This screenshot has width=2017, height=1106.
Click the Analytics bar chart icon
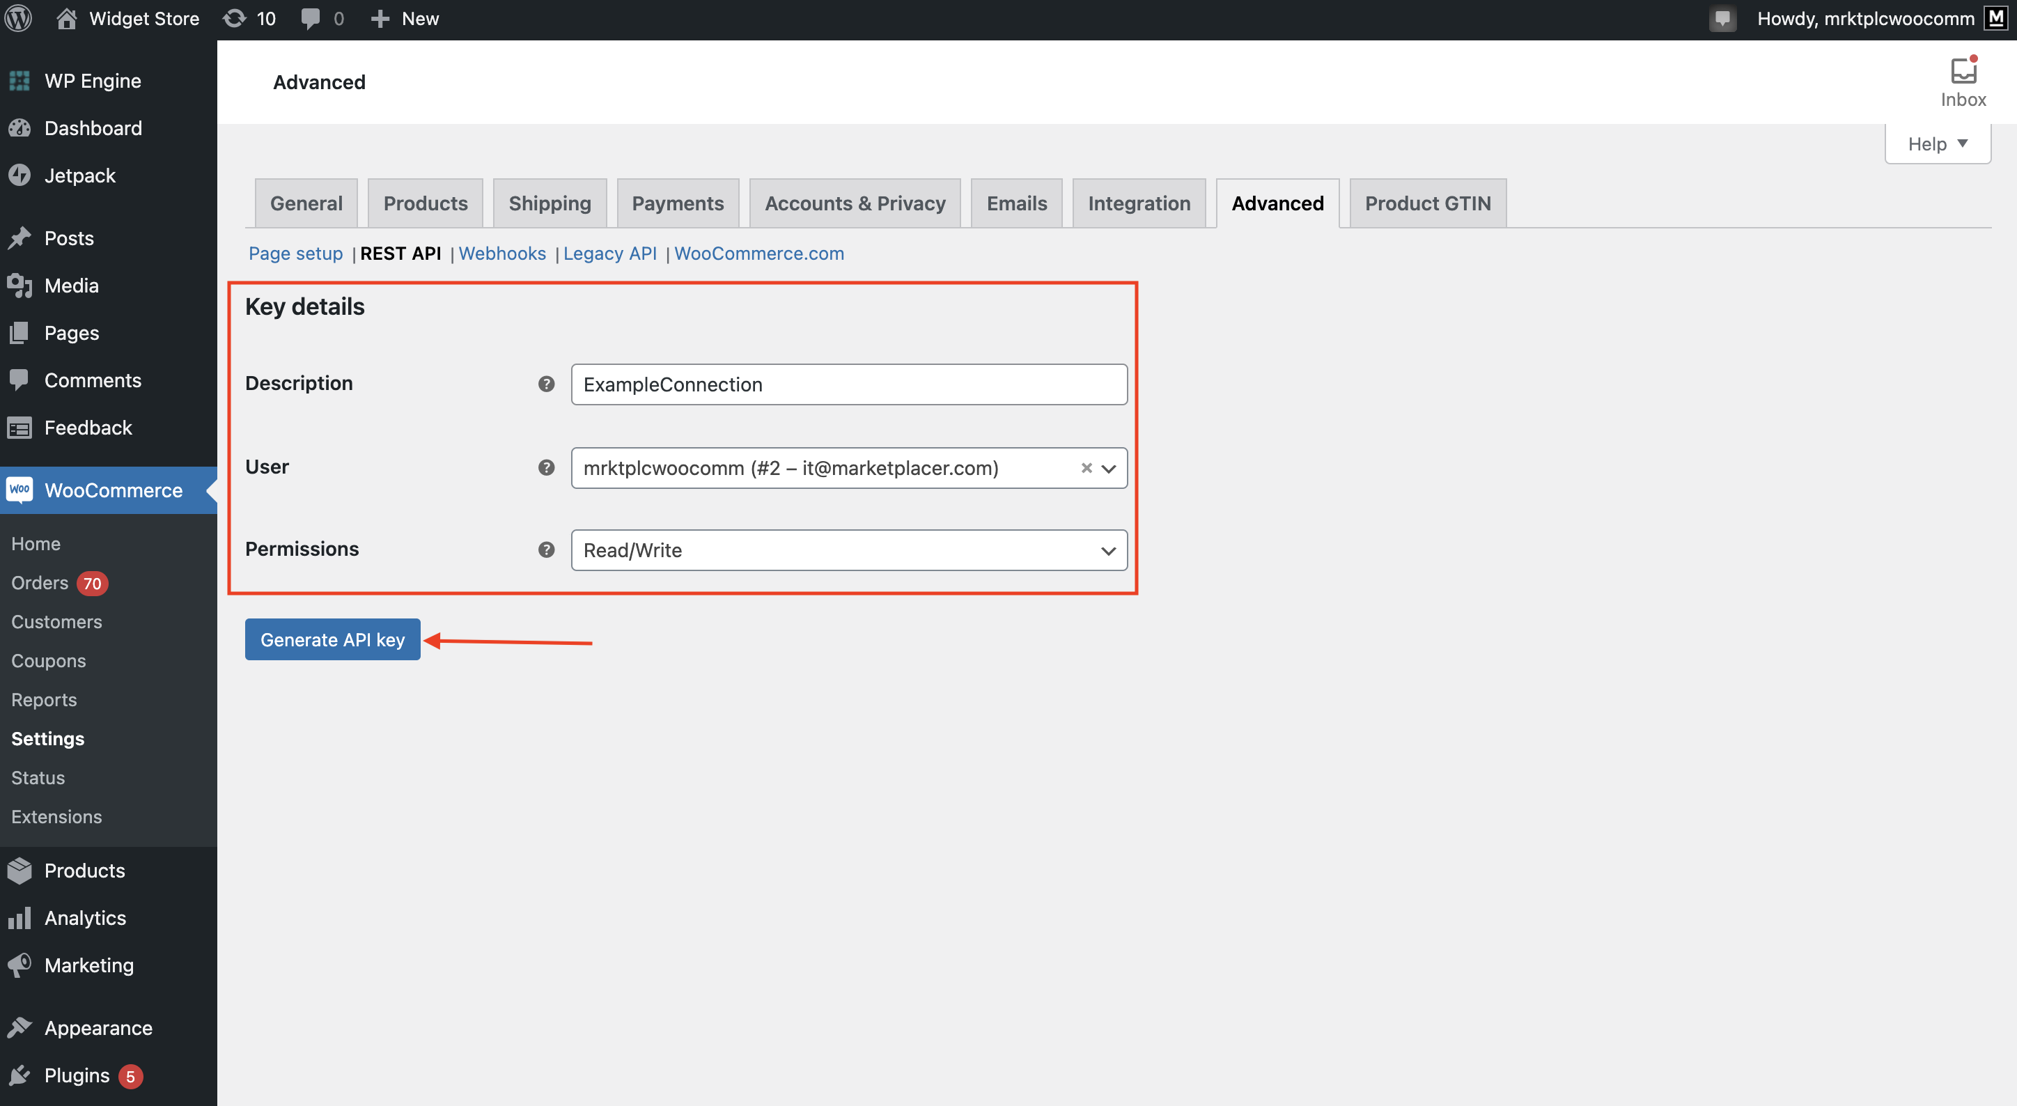(x=20, y=917)
